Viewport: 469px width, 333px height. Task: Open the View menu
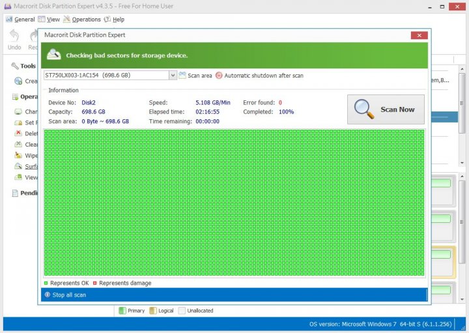tap(49, 20)
